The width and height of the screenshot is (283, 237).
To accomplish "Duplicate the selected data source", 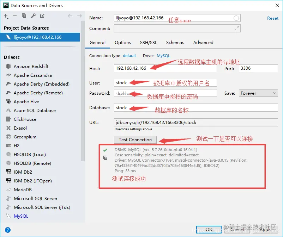I will pos(24,16).
